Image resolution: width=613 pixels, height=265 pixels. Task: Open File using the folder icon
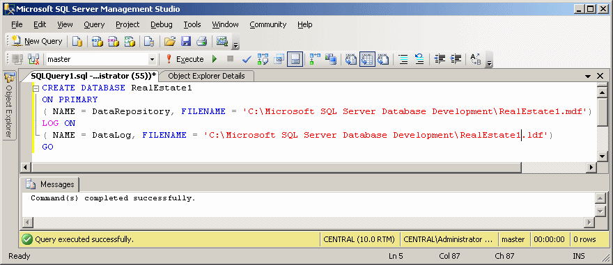click(170, 41)
